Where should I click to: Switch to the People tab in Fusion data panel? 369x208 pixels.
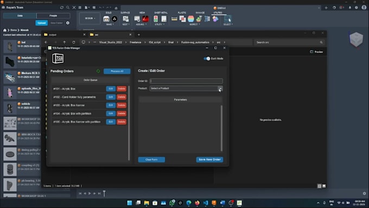pos(53,16)
